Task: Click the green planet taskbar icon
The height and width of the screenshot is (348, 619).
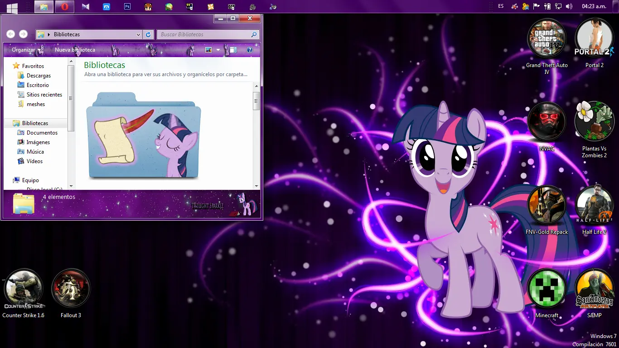Action: click(169, 7)
